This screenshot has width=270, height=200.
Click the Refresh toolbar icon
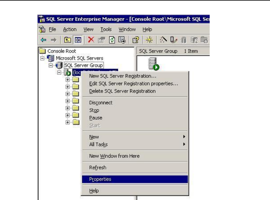pyautogui.click(x=112, y=40)
